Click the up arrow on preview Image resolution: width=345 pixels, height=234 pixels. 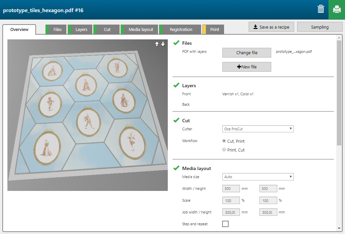pos(157,44)
